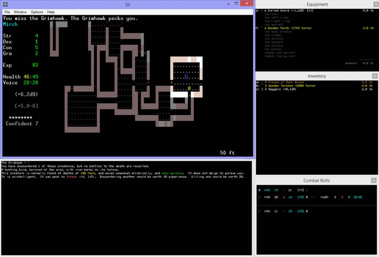
Task: Click the Inventory panel title
Action: [x=317, y=76]
